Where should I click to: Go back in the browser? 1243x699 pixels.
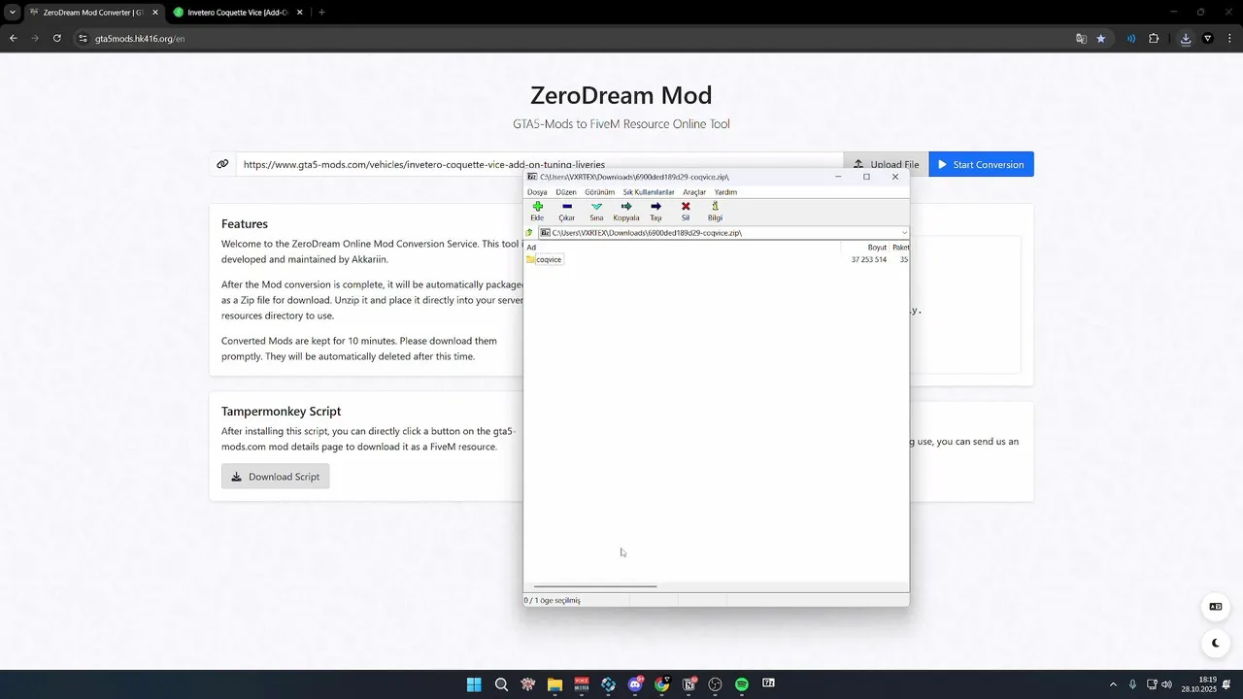click(x=14, y=39)
